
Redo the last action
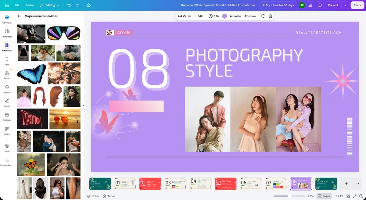pos(77,5)
